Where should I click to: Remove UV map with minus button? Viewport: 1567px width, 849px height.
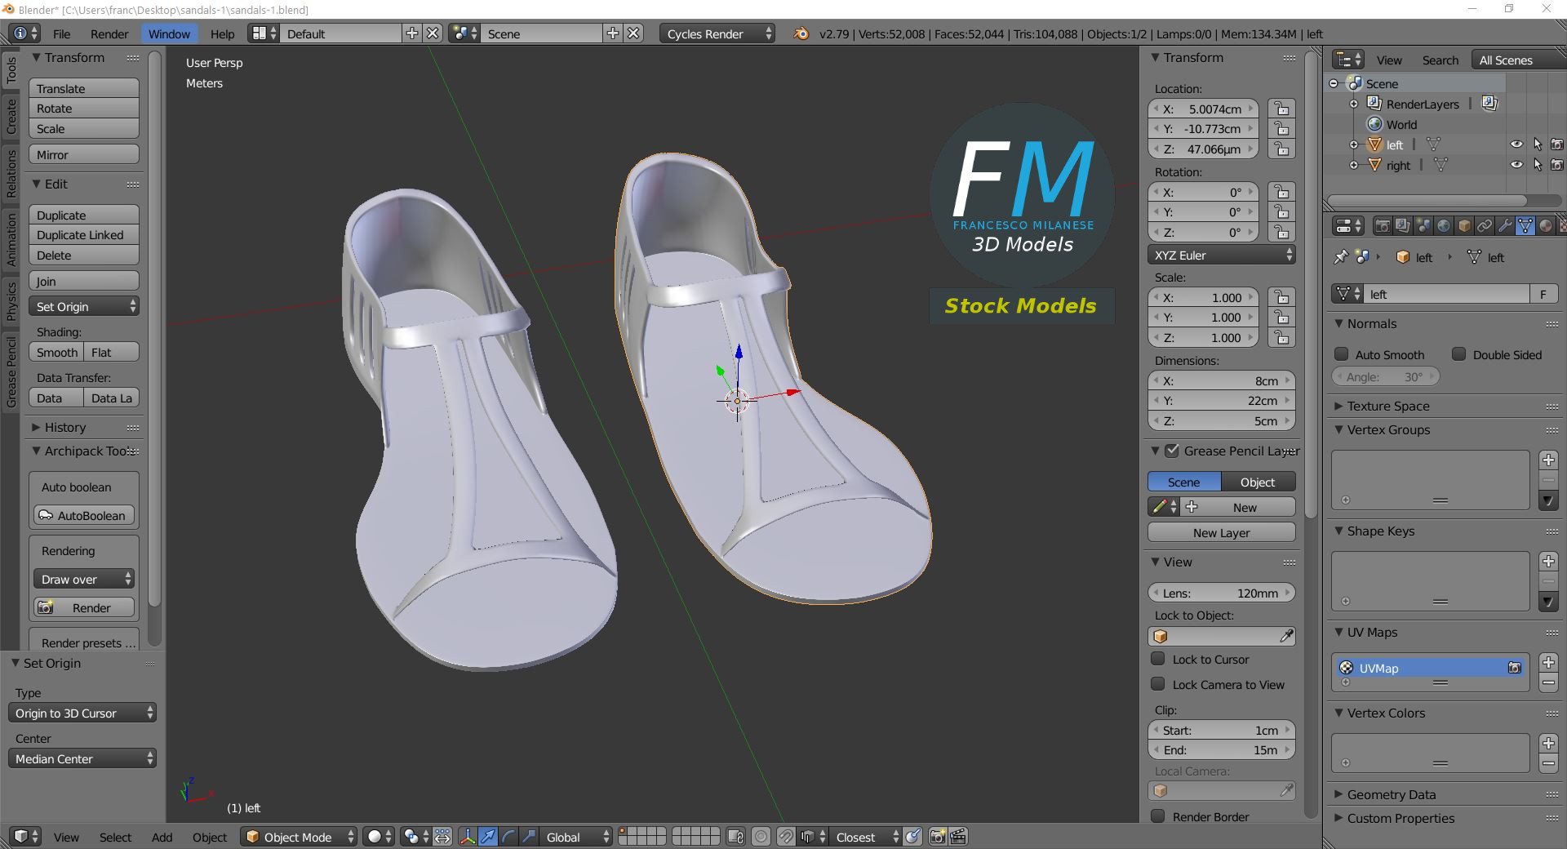(1548, 683)
